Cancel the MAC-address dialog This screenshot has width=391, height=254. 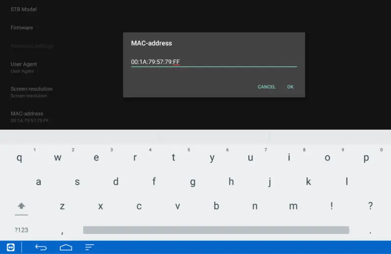(x=266, y=87)
